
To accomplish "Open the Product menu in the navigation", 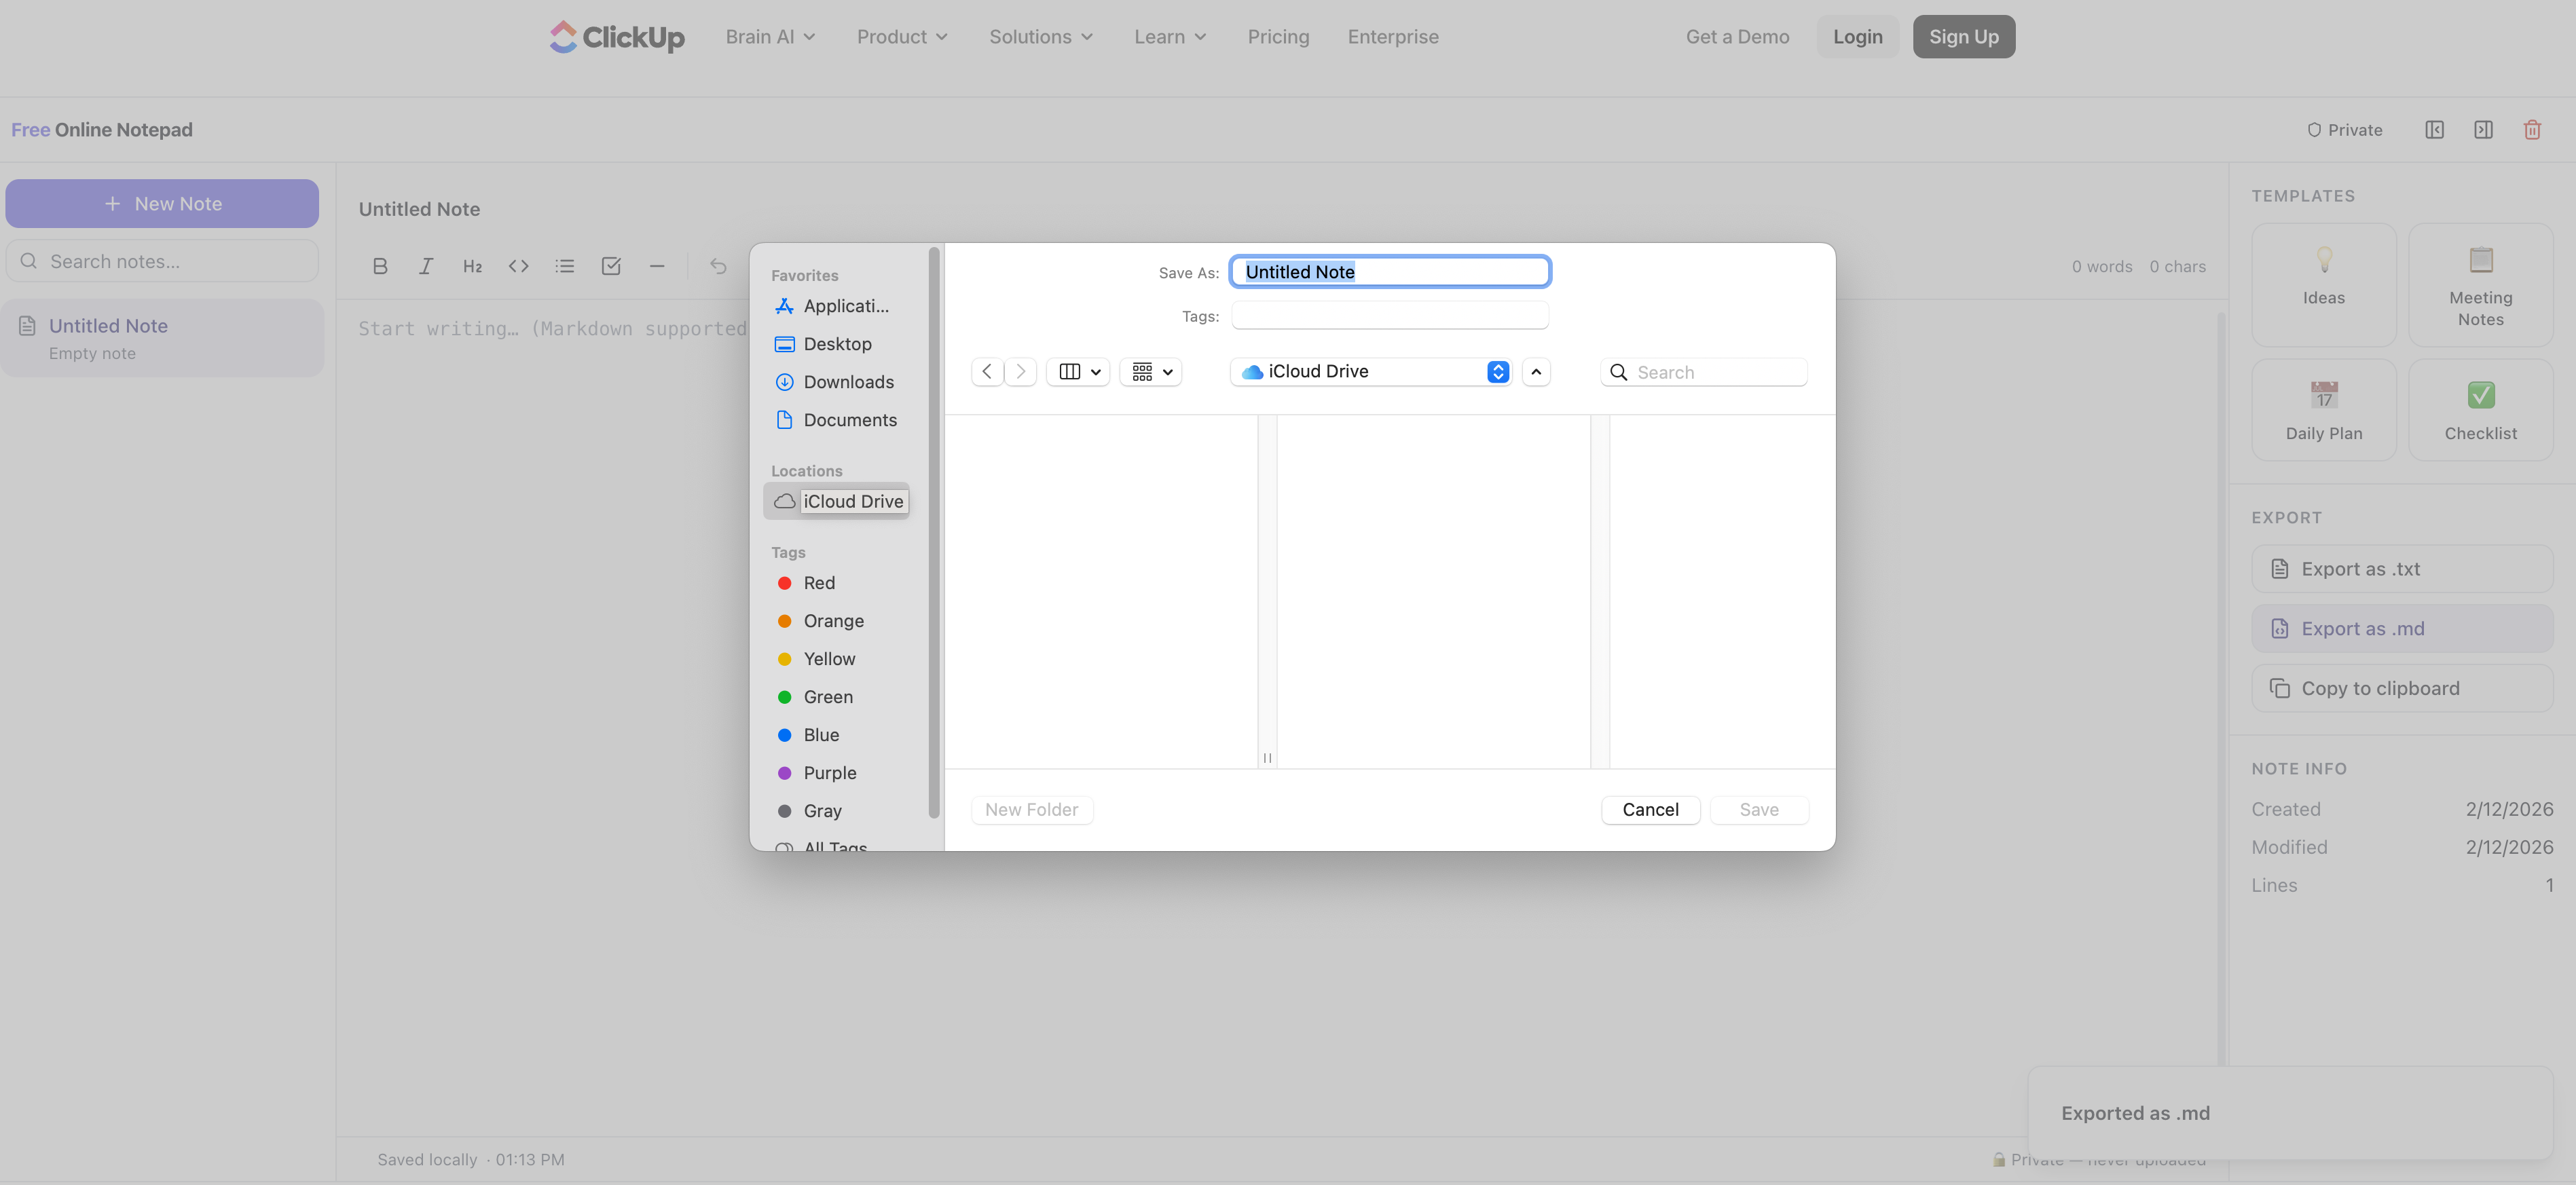I will tap(901, 37).
